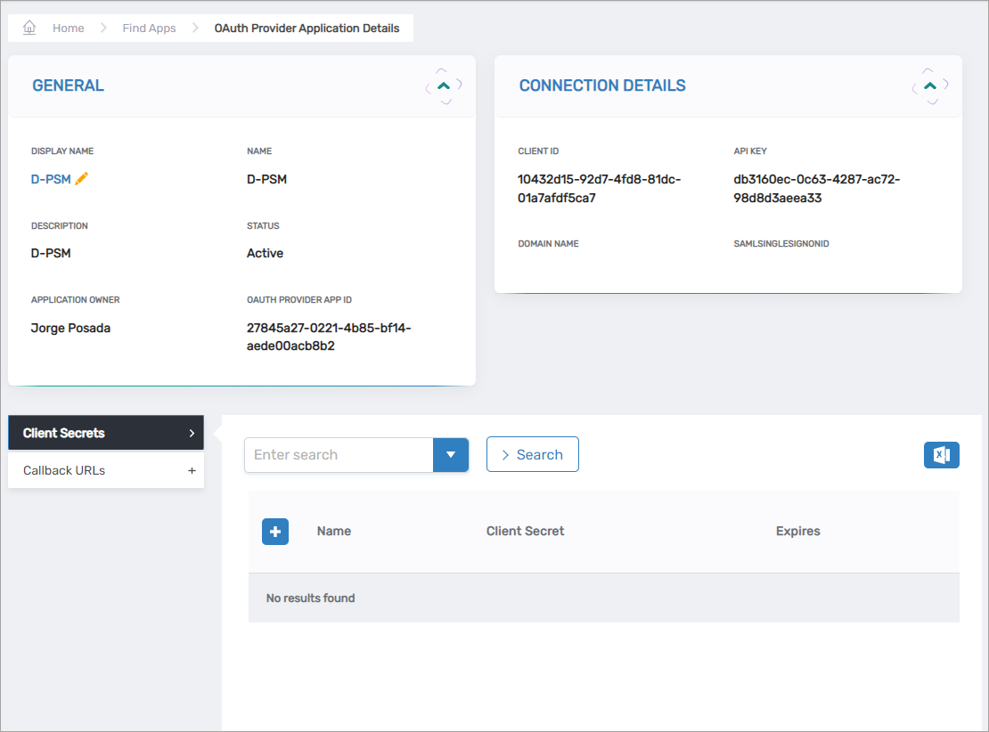The height and width of the screenshot is (732, 989).
Task: Collapse the Connection Details panel
Action: click(x=930, y=86)
